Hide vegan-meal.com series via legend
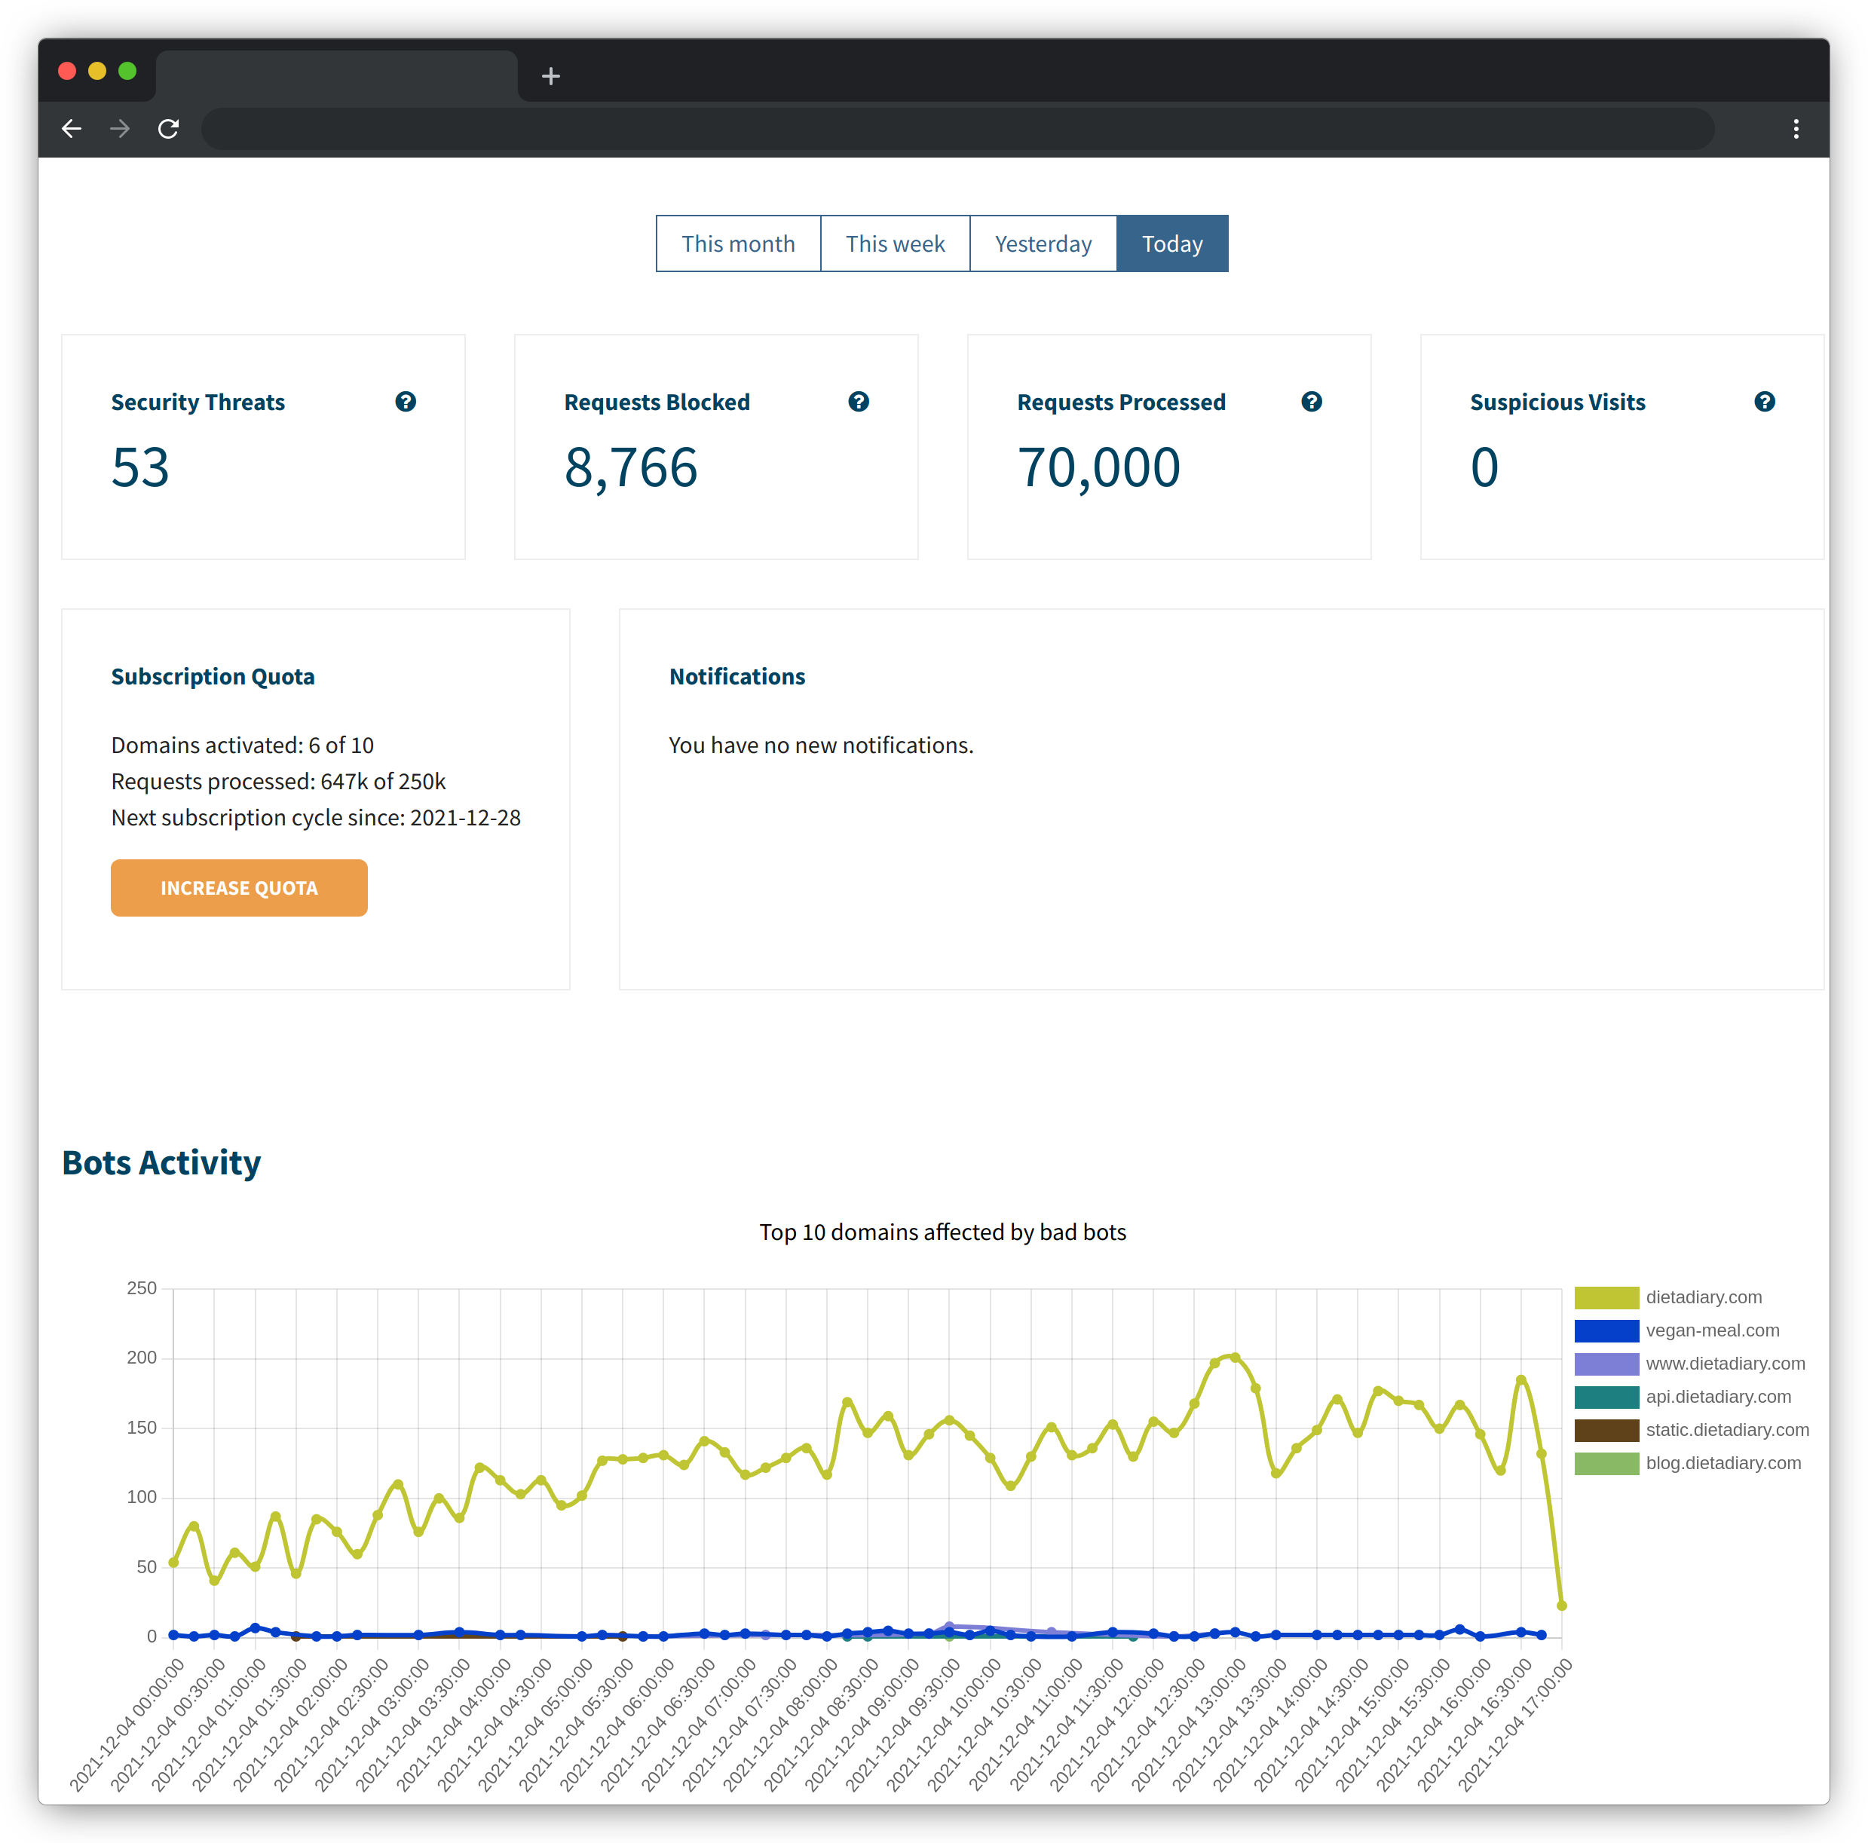Viewport: 1868px width, 1843px height. click(1711, 1330)
